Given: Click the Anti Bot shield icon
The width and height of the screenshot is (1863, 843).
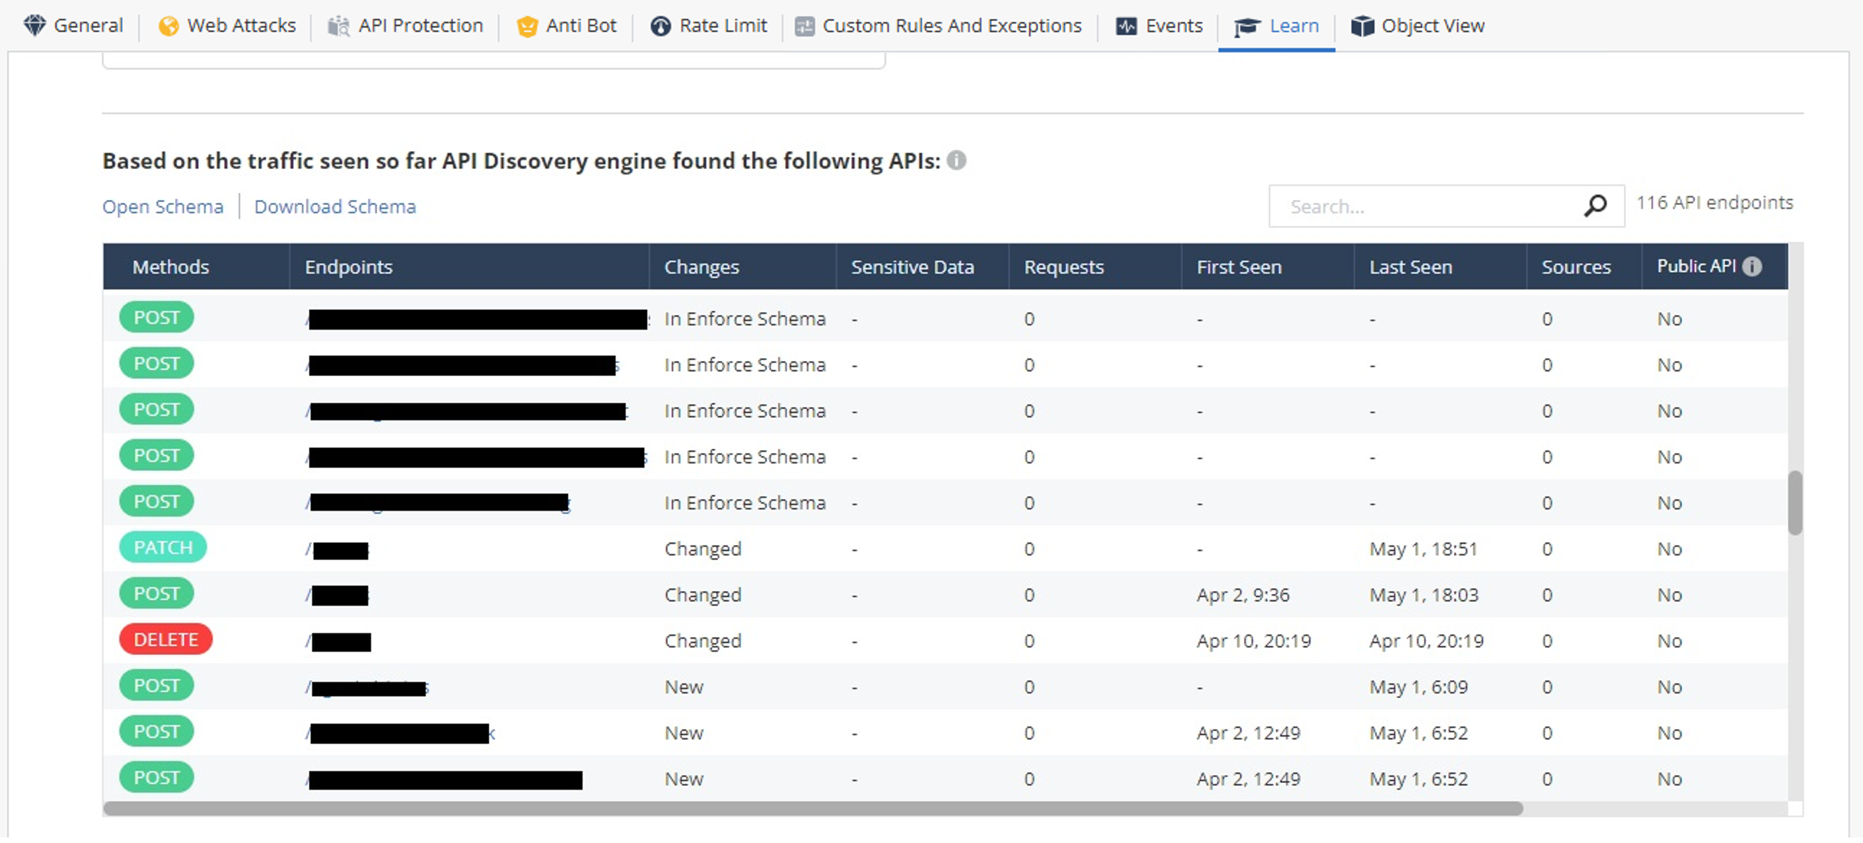Looking at the screenshot, I should [527, 26].
